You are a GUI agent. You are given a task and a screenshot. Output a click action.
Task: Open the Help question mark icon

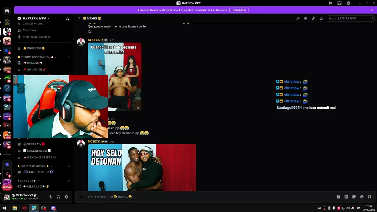pyautogui.click(x=348, y=3)
